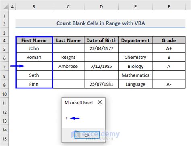Click the grade cell 'B'

169,57
